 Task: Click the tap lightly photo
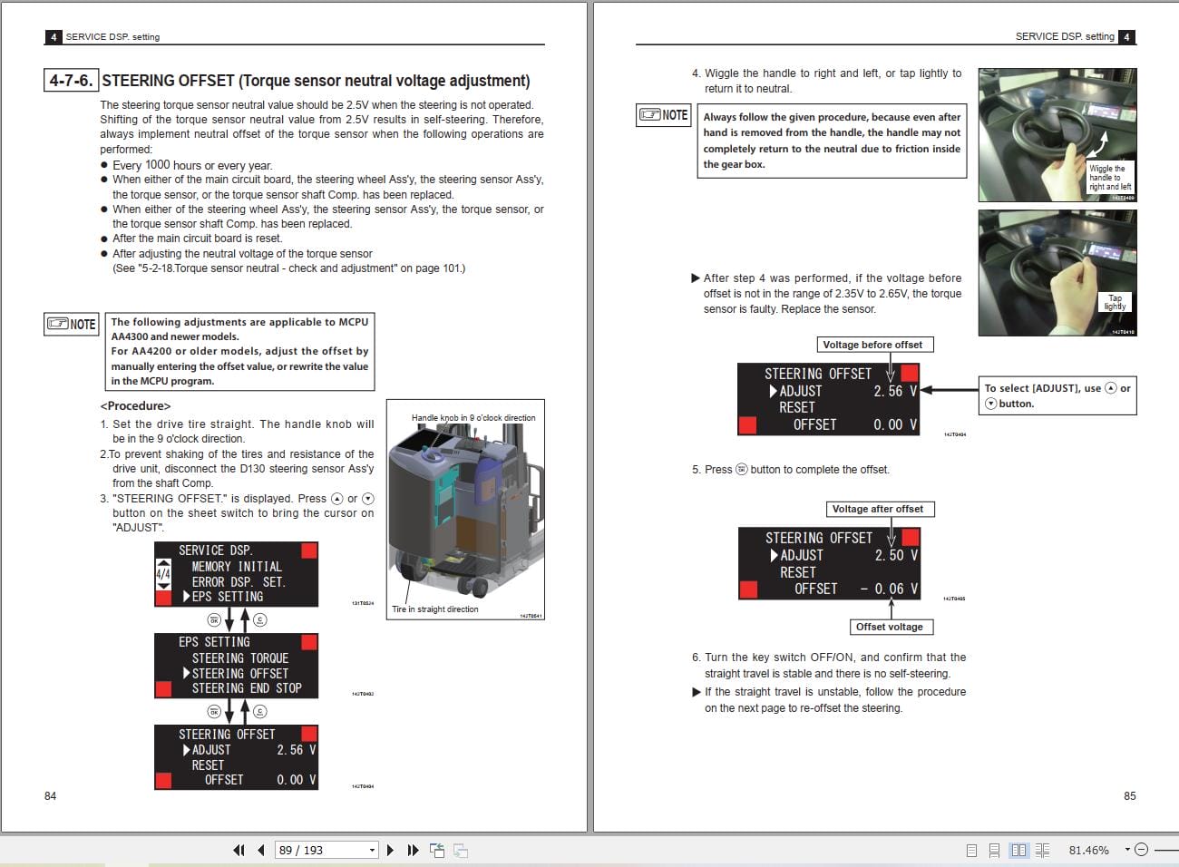coord(1057,272)
